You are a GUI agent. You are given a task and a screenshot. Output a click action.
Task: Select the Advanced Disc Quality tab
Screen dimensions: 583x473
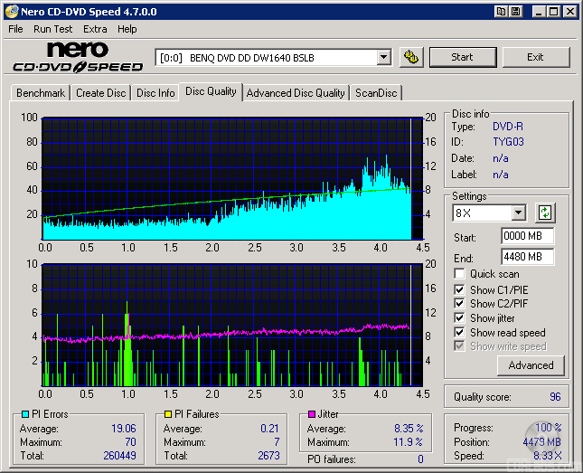[296, 92]
